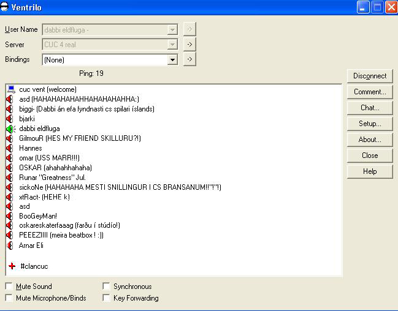Image resolution: width=398 pixels, height=311 pixels.
Task: Expand the #clancuc channel with red plus
Action: (x=12, y=266)
